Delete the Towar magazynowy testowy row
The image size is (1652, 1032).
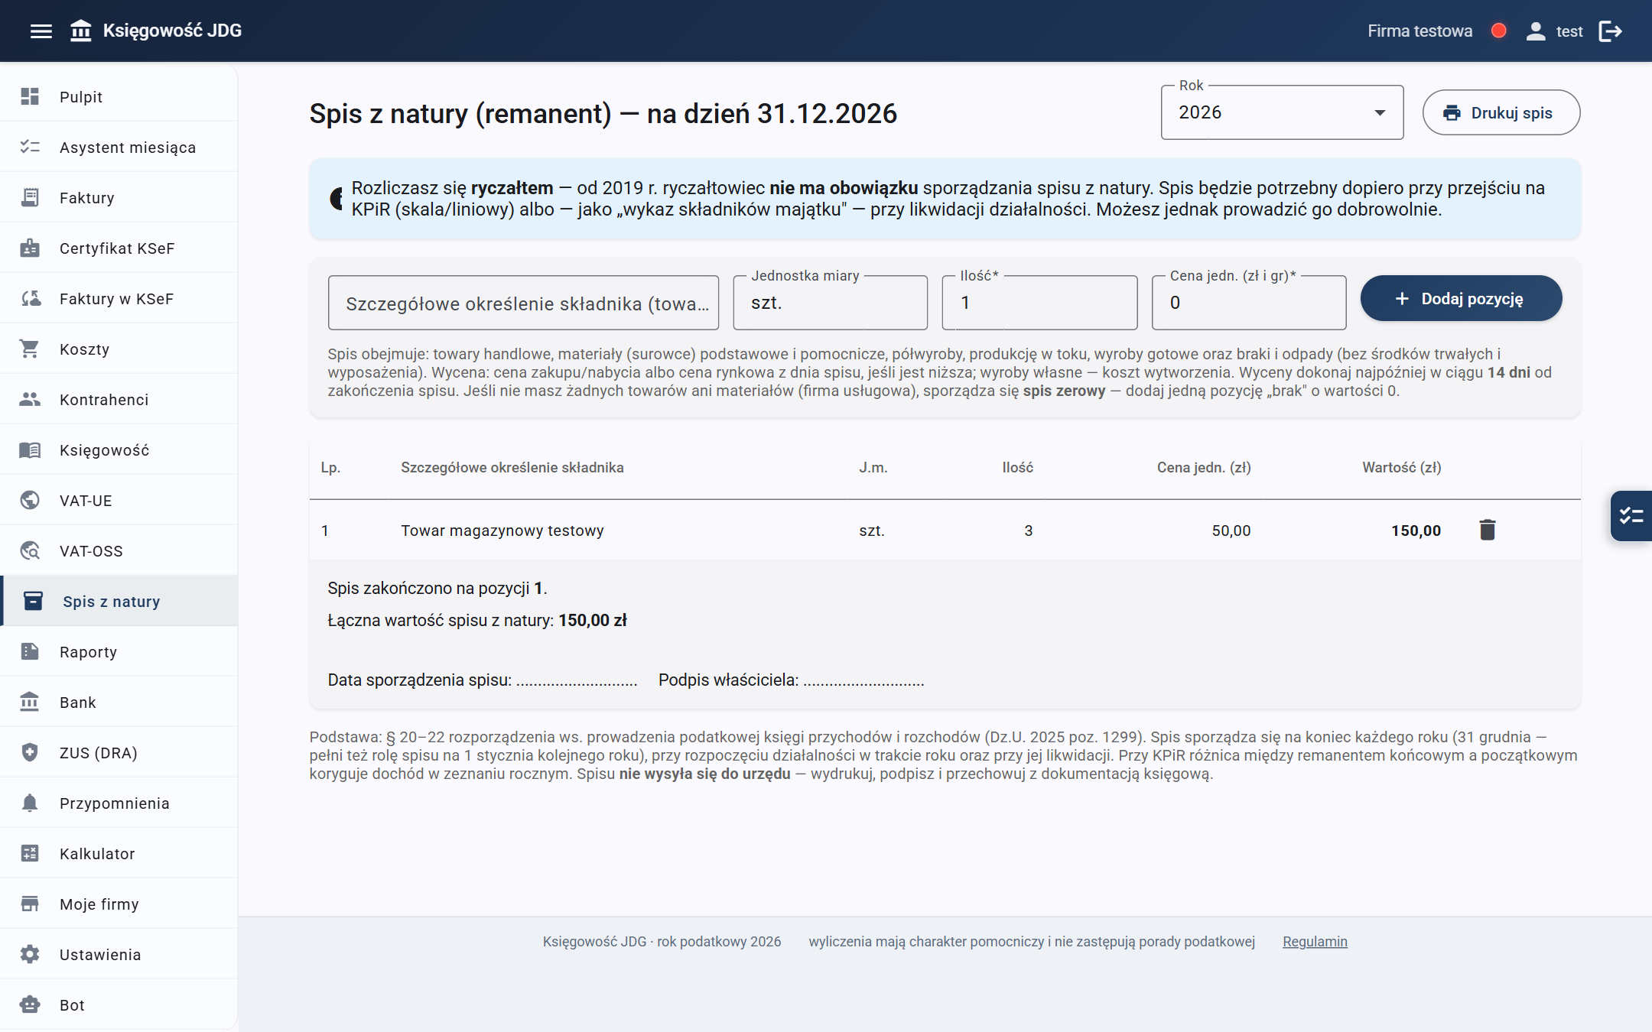(1488, 530)
